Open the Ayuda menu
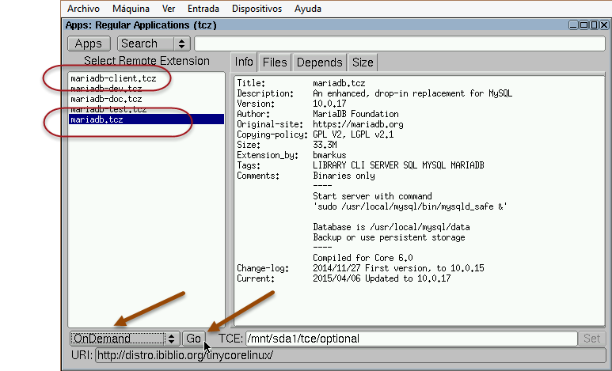The image size is (612, 371). coord(307,9)
